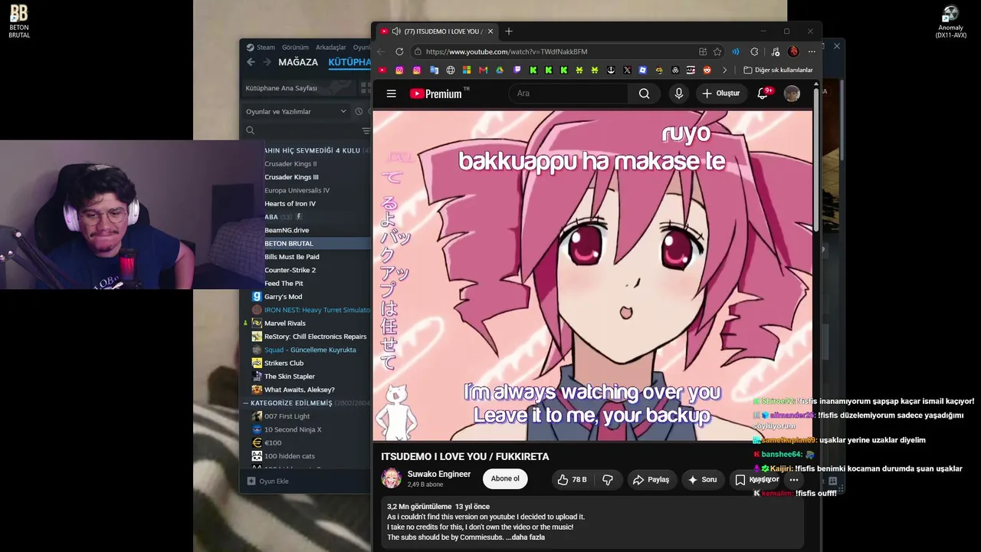Select Hearts of Iron IV in Steam library
Image resolution: width=981 pixels, height=552 pixels.
point(290,204)
